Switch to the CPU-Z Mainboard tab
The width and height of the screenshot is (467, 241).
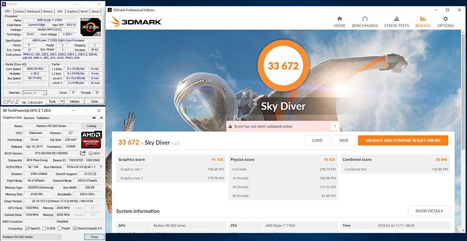[x=33, y=11]
